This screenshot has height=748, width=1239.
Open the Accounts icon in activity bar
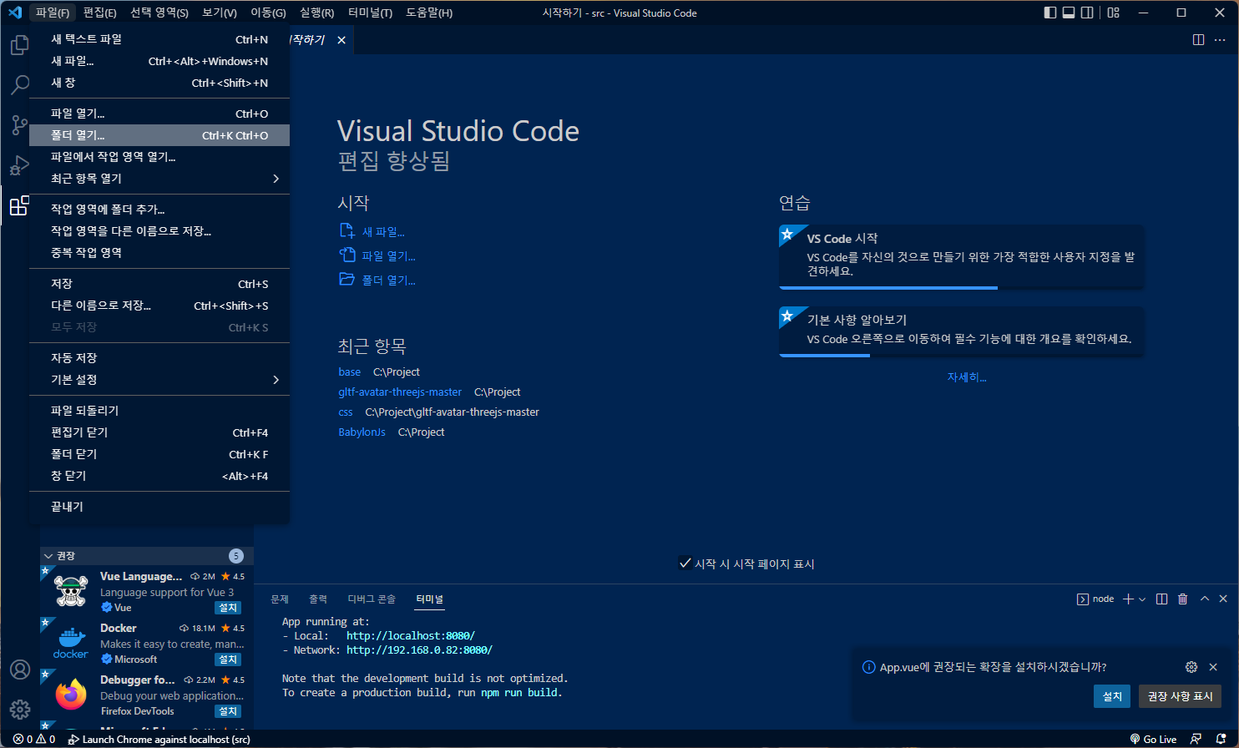click(x=19, y=670)
